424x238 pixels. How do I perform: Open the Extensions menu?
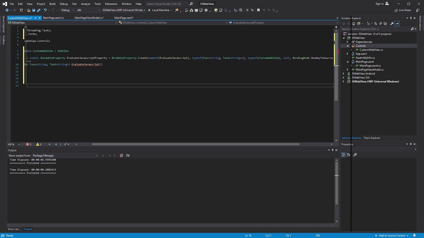point(111,4)
